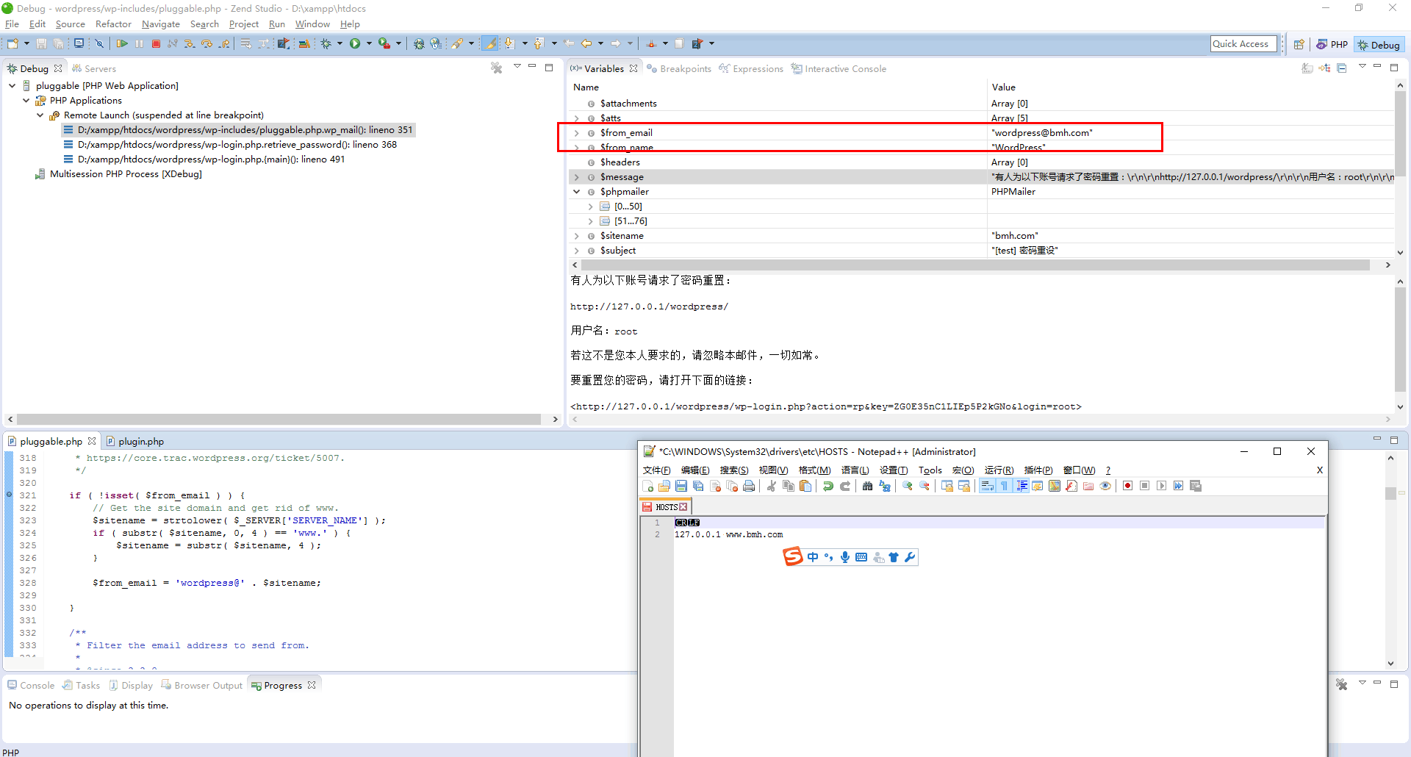Click the $subject value cell in Variables

1191,251
